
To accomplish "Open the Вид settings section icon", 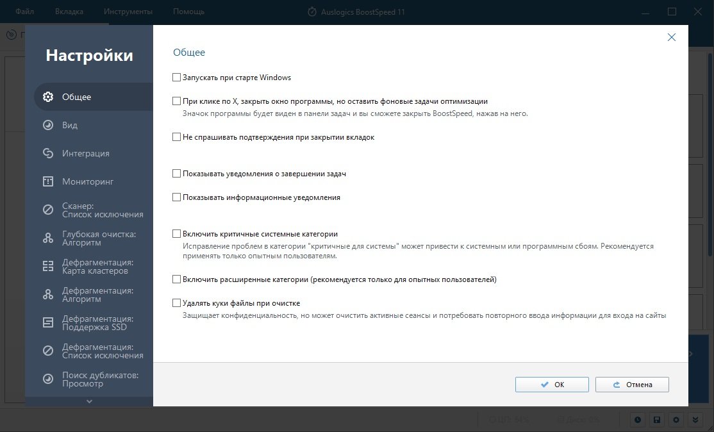I will point(48,125).
